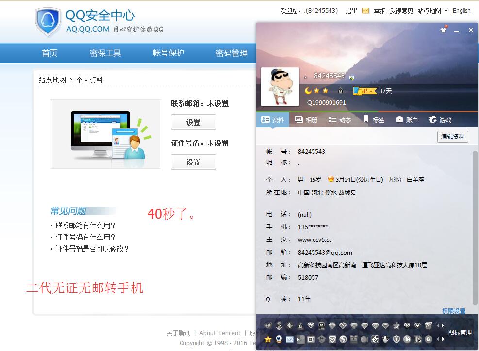Screen dimensions: 479x351
Task: Click the QQ安全中心 shield logo
Action: click(48, 21)
